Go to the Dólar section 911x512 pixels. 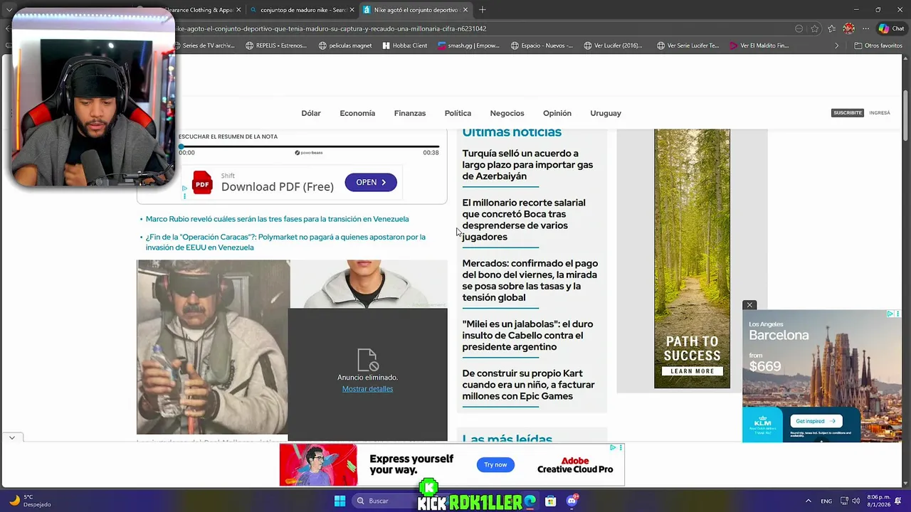point(311,113)
